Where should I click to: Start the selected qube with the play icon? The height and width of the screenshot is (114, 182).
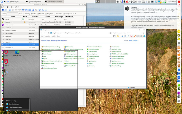(10, 10)
